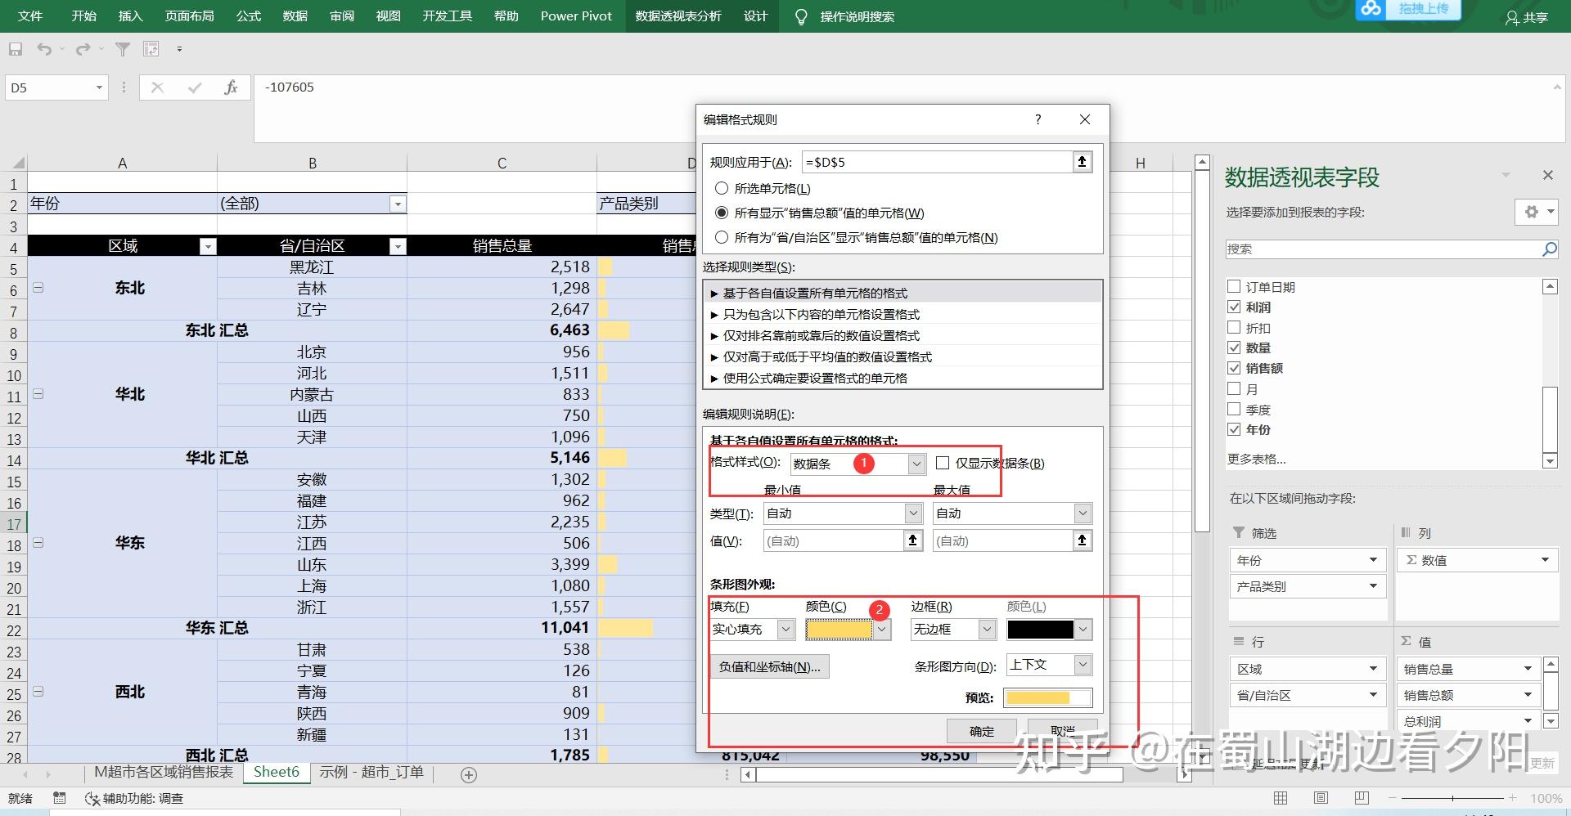Click the zoom slider in status bar

coord(1452,798)
